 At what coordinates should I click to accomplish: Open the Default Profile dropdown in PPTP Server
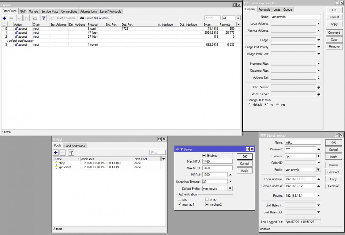230,189
